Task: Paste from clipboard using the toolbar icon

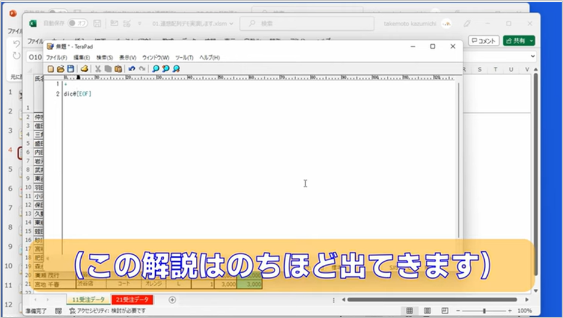Action: 118,69
